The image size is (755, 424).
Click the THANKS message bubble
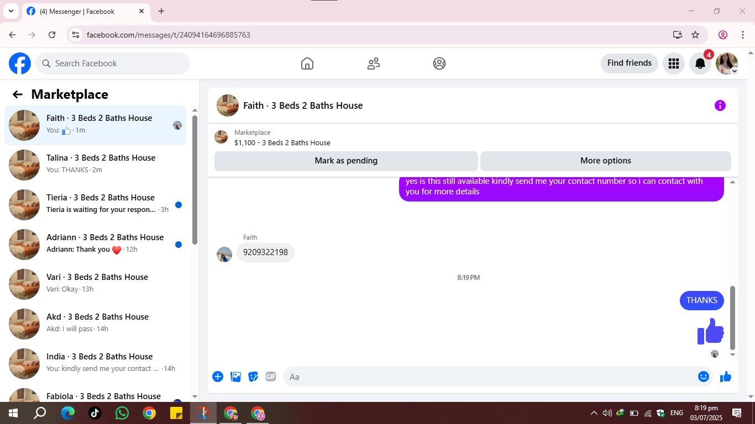pyautogui.click(x=702, y=300)
